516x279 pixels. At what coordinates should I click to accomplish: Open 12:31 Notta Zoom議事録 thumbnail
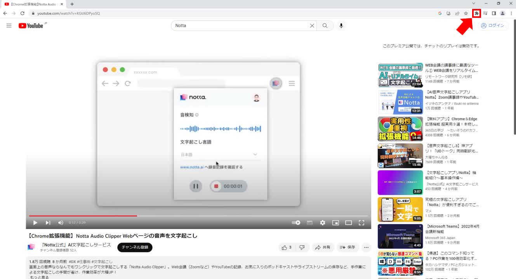(400, 102)
